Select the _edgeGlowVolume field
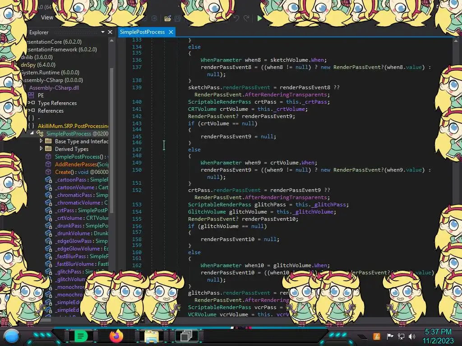Viewport: 462px width, 346px height. click(81, 248)
